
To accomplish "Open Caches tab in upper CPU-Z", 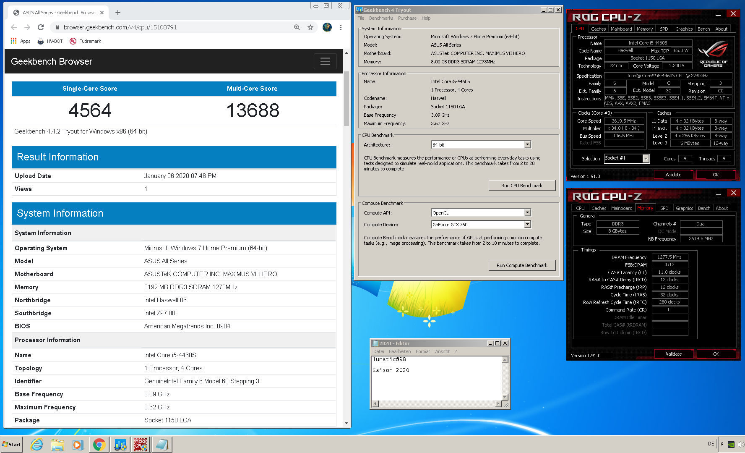I will [x=599, y=29].
